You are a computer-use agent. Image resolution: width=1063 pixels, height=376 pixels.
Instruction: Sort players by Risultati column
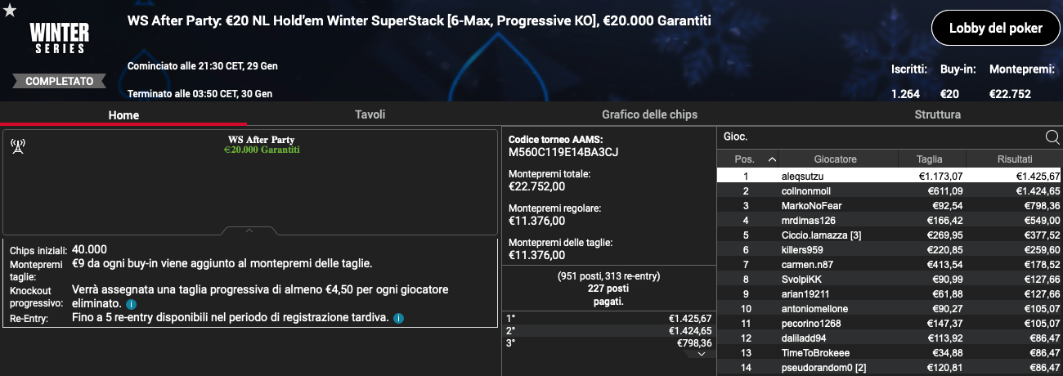tap(1015, 159)
